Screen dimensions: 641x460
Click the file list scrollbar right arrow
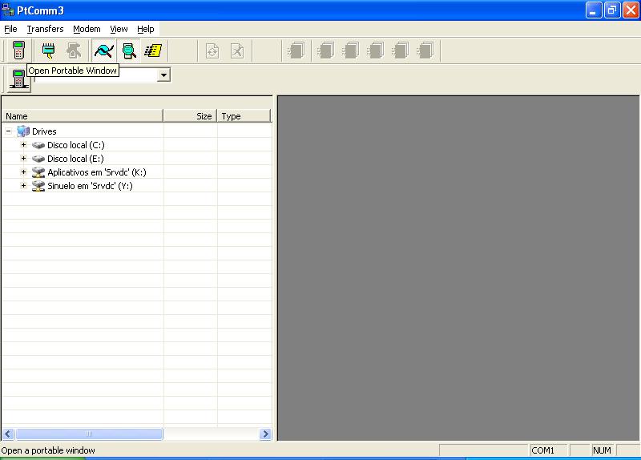point(265,434)
